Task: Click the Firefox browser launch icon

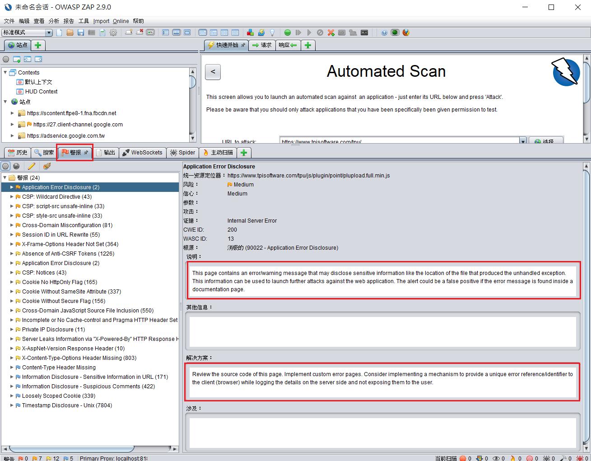Action: pos(406,33)
